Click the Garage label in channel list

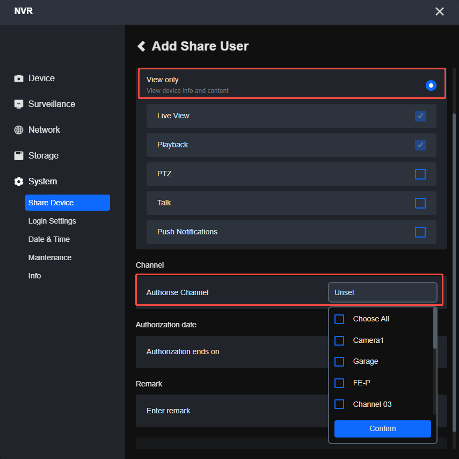pyautogui.click(x=366, y=361)
